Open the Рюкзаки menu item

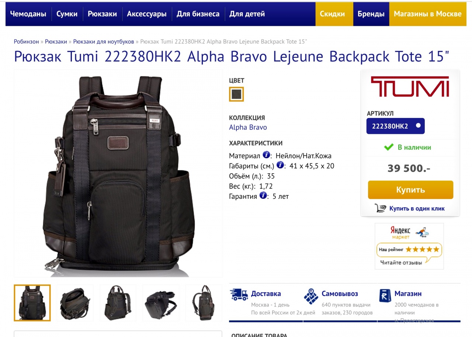102,14
